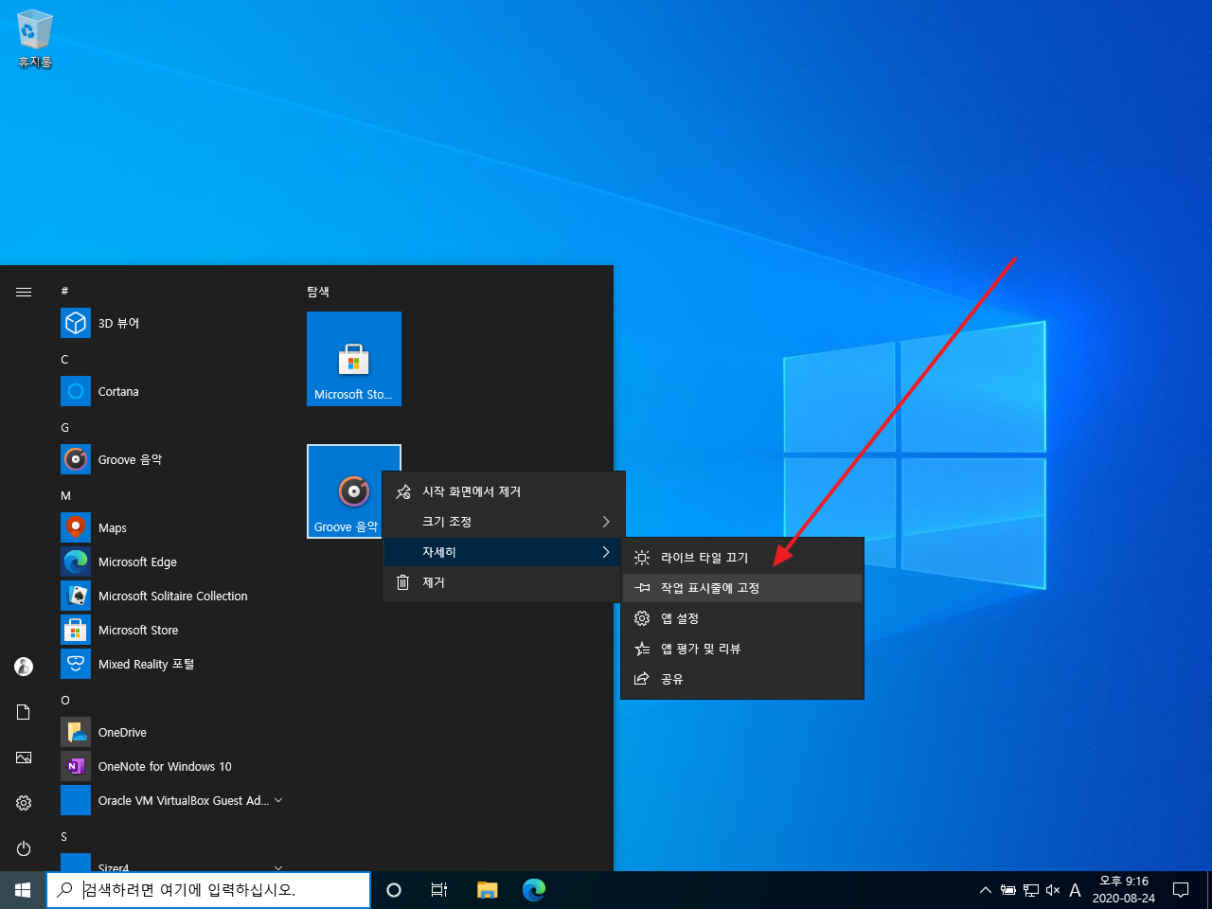Click the Cortana circle on taskbar

pyautogui.click(x=394, y=890)
